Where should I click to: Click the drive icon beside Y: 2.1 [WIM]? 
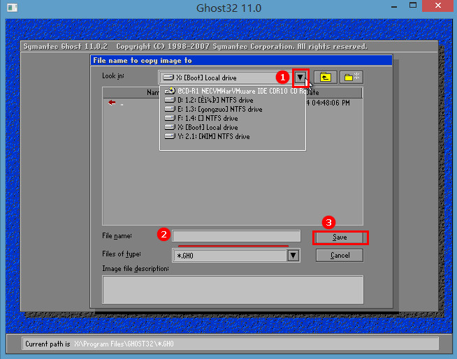[x=170, y=136]
